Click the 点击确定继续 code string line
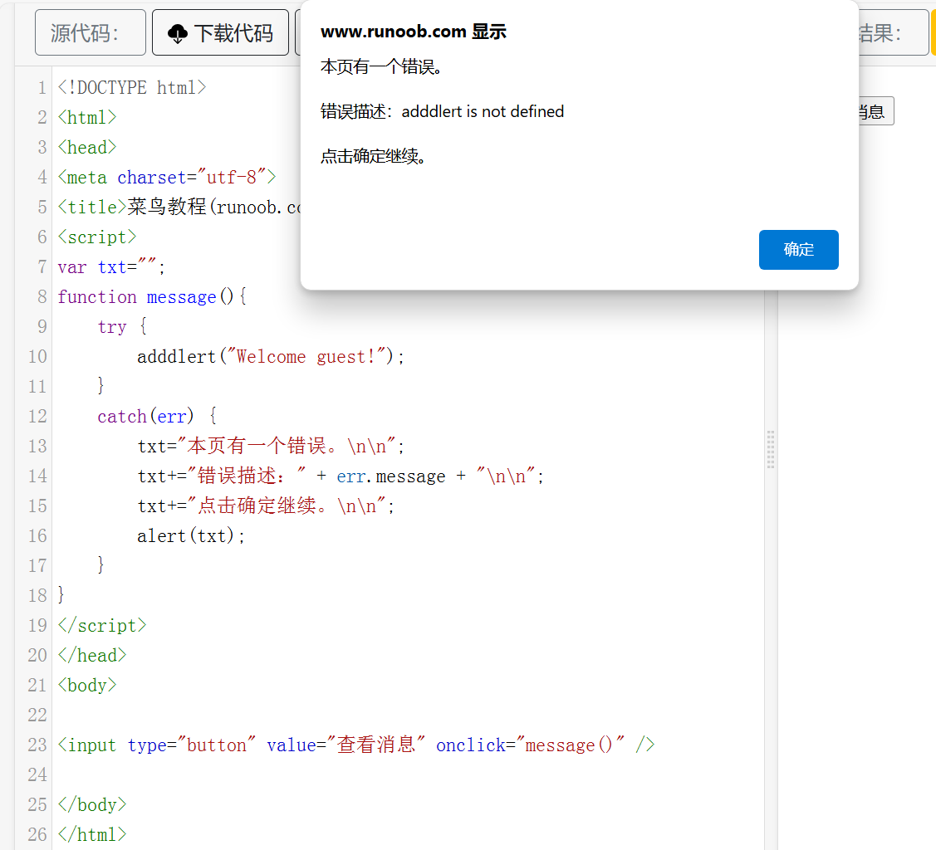This screenshot has width=936, height=850. 267,506
